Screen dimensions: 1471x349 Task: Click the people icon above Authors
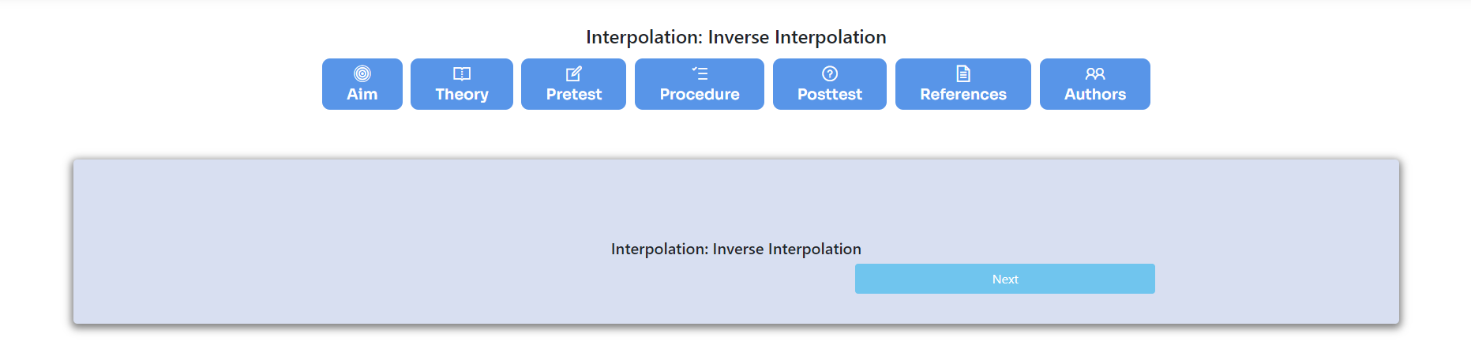(1095, 73)
